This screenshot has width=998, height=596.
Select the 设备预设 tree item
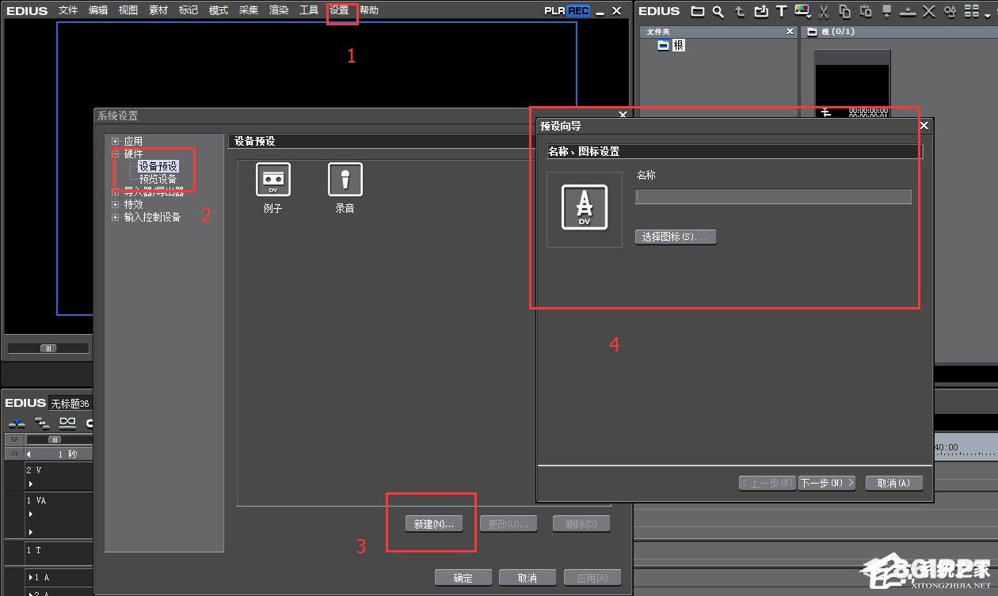[x=158, y=167]
